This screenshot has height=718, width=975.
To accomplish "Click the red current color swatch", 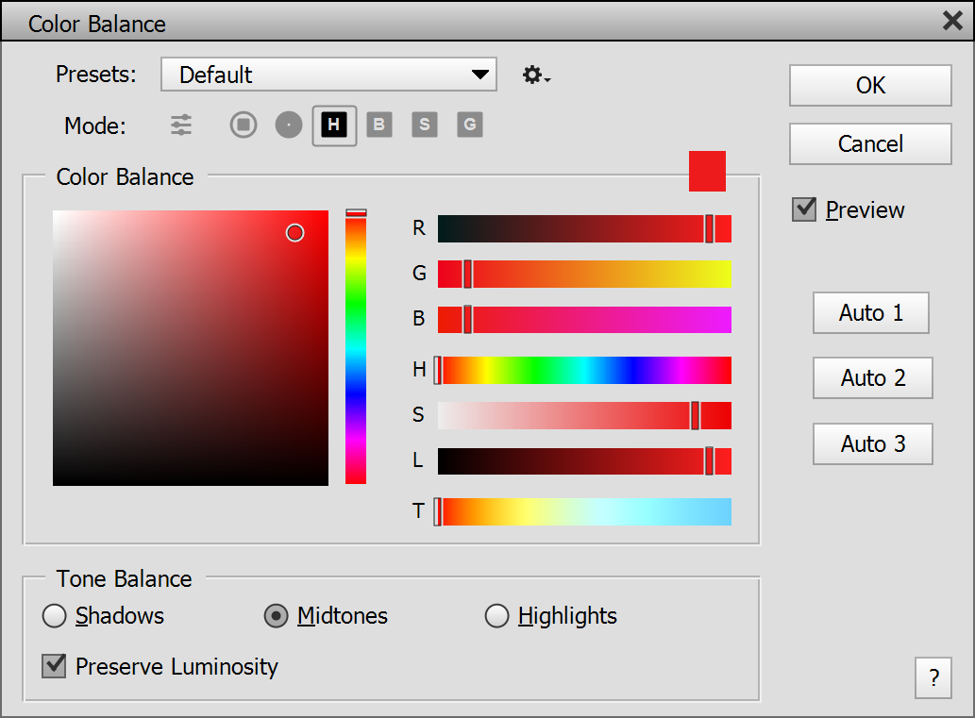I will [x=707, y=171].
